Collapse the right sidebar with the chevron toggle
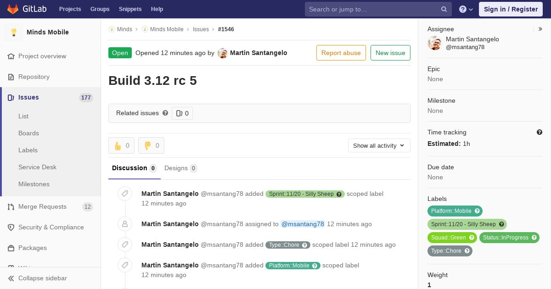Image resolution: width=551 pixels, height=289 pixels. [540, 29]
